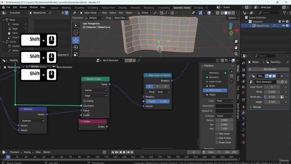
Task: Open the Pivot Auto dropdown
Action: coord(163,92)
